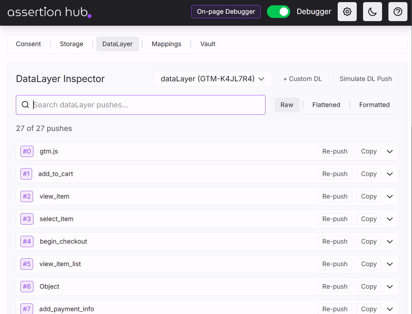Click the #0 index badge for gtm.js

(27, 151)
